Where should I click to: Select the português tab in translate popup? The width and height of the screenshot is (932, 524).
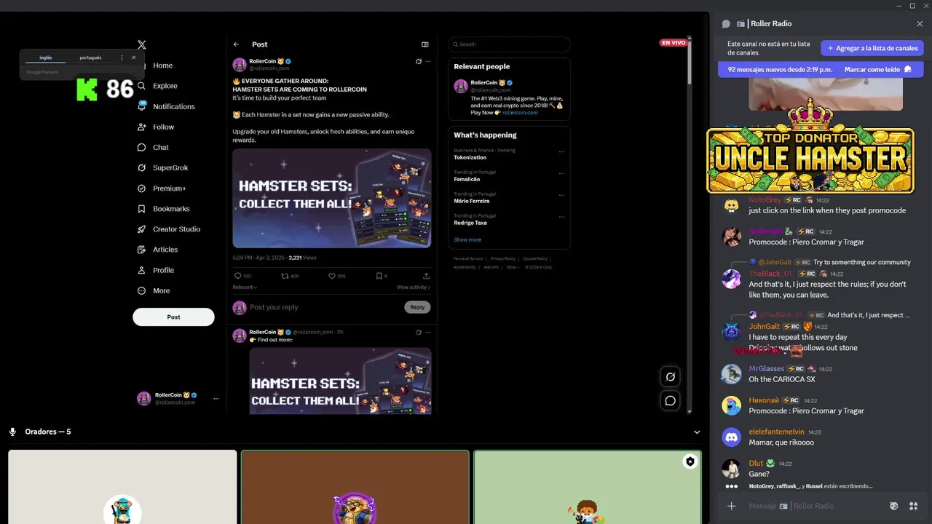click(90, 57)
